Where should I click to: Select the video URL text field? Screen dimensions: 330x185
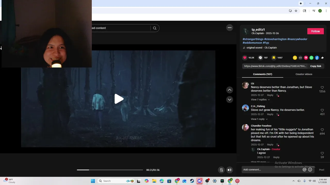tap(275, 66)
